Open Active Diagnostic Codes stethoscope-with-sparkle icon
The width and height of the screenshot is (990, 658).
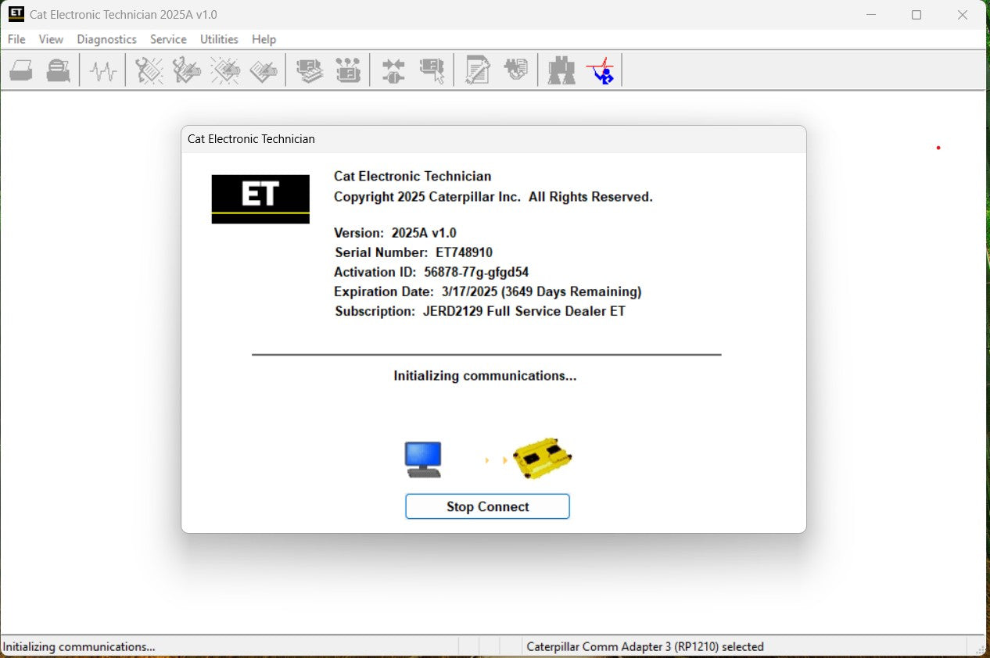pyautogui.click(x=149, y=71)
